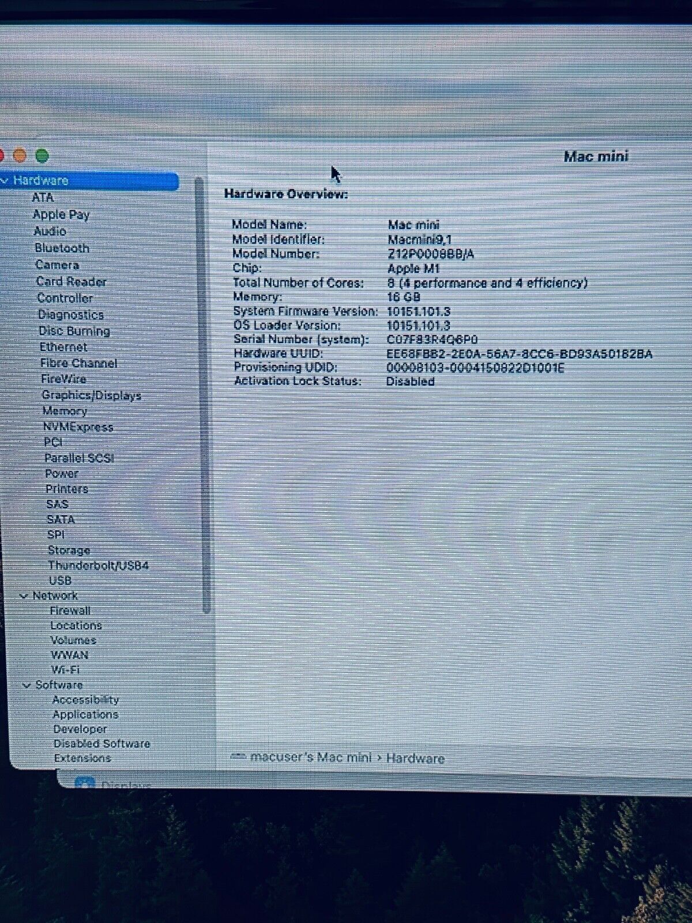Screen dimensions: 692x923
Task: Click the green zoom window button
Action: pyautogui.click(x=42, y=156)
